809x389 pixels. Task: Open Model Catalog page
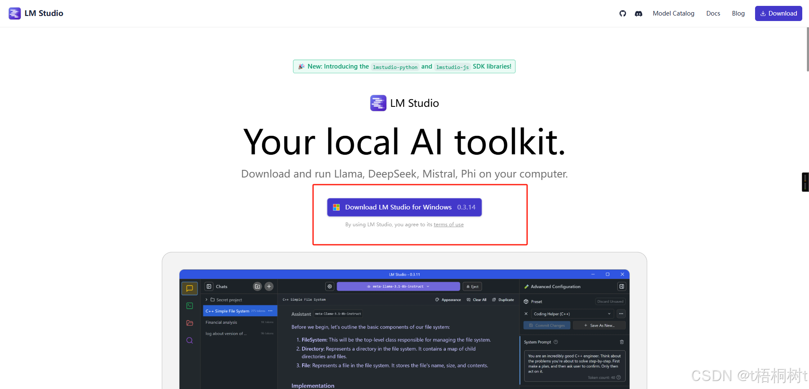pyautogui.click(x=673, y=13)
